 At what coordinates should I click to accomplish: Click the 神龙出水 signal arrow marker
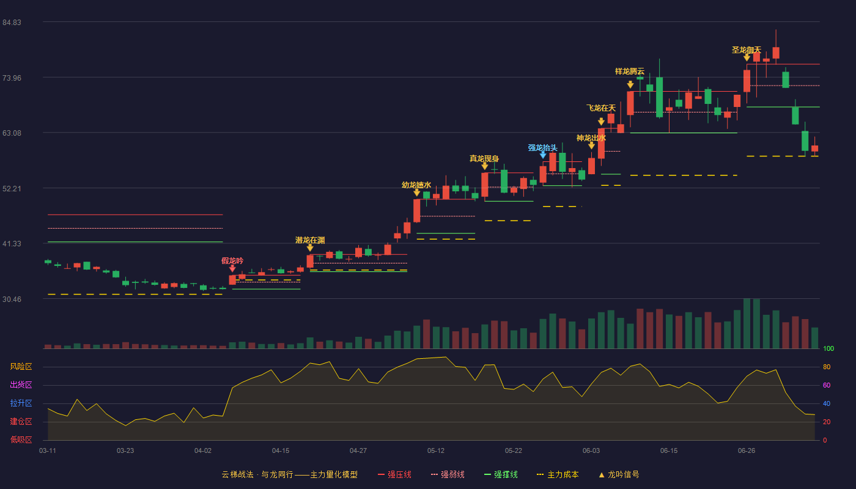(x=591, y=145)
